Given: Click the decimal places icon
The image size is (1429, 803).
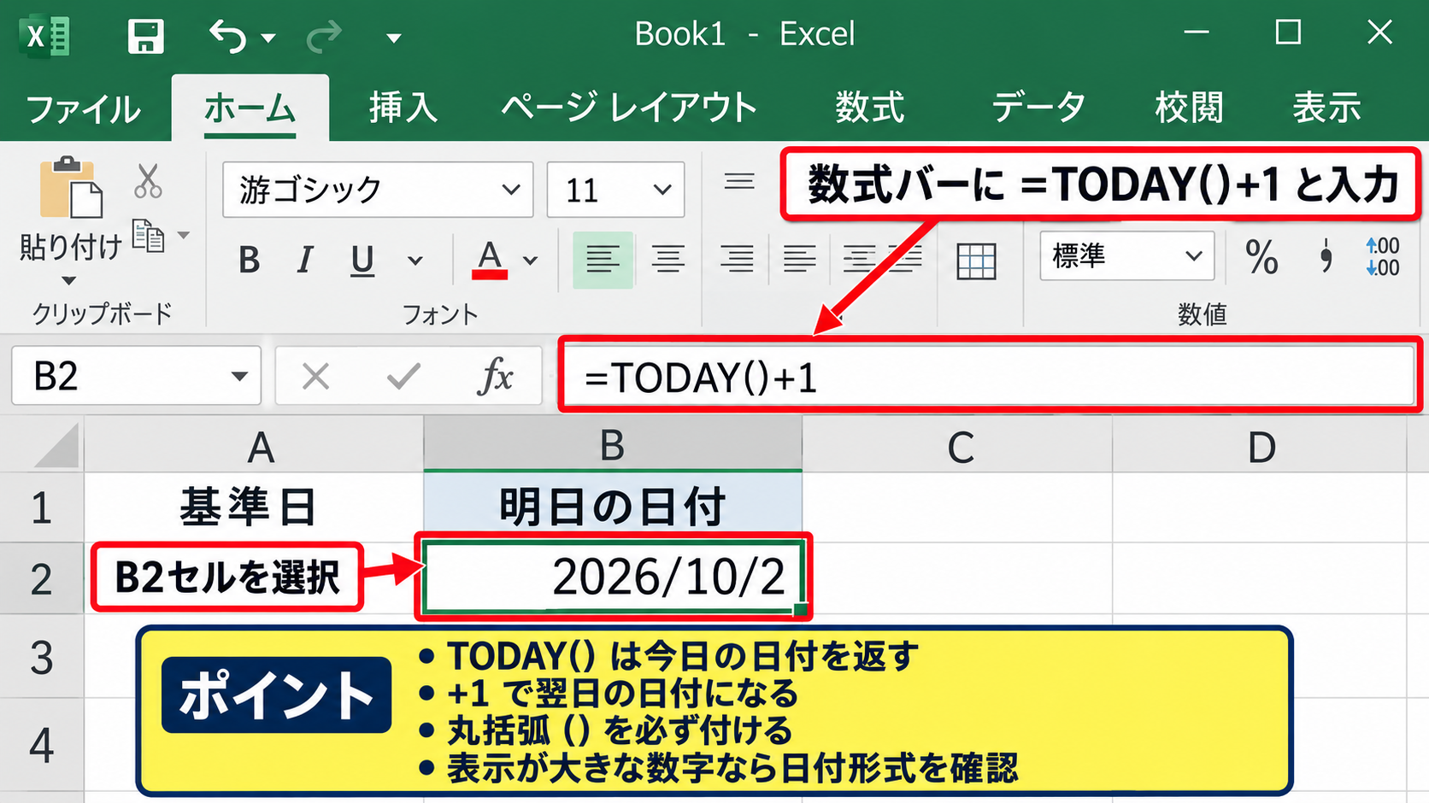Looking at the screenshot, I should (x=1382, y=257).
